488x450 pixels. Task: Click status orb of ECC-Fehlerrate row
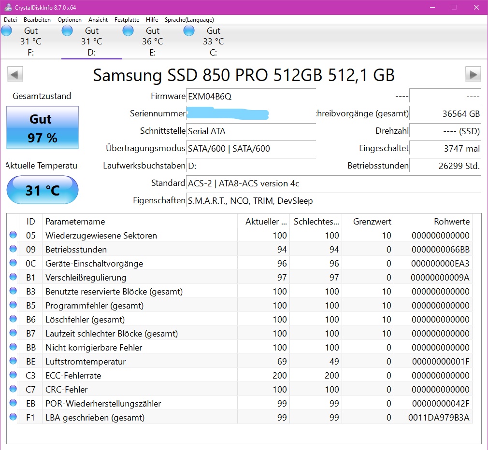[x=13, y=375]
